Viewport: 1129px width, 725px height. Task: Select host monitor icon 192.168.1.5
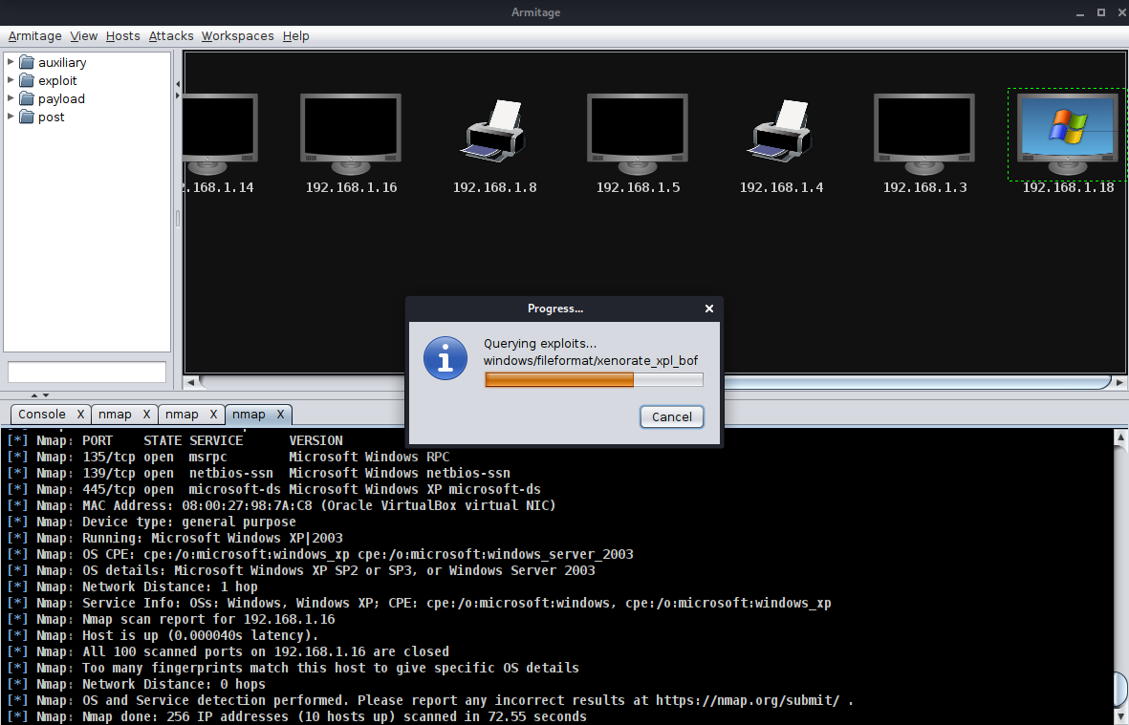638,134
